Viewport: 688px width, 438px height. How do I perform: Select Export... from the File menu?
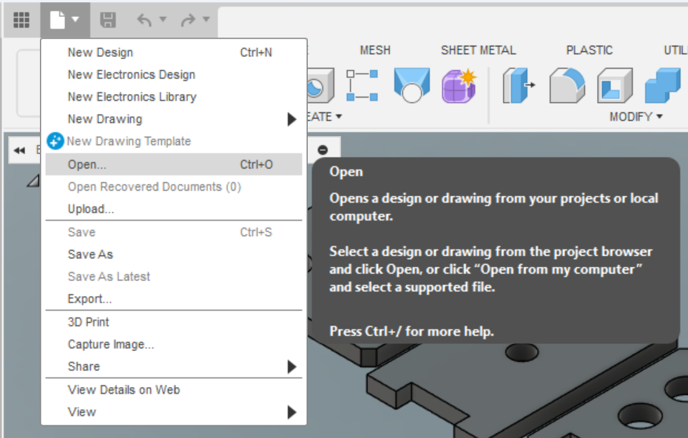(x=90, y=299)
